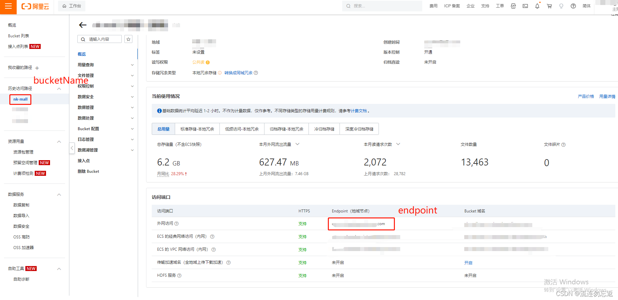The image size is (618, 300).
Task: Open Bucket 列表
Action: click(18, 36)
